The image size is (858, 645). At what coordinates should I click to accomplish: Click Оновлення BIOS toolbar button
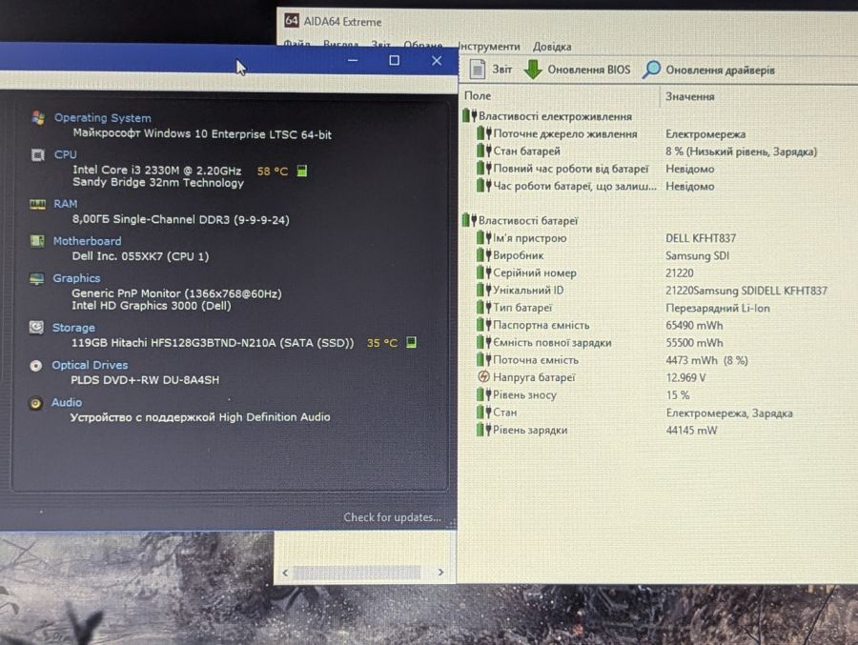point(578,70)
